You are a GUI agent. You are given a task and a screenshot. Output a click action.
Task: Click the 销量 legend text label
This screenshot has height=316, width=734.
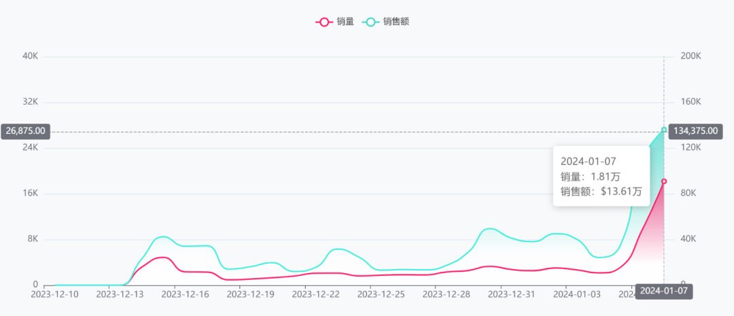tap(345, 22)
